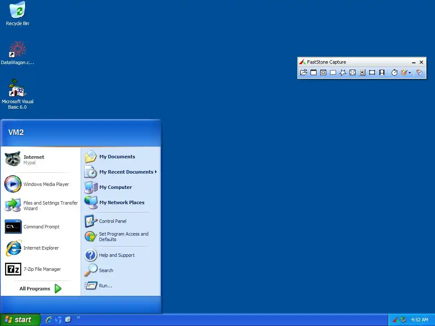Capture scrolling window in FastStone
This screenshot has width=435, height=326.
[362, 72]
